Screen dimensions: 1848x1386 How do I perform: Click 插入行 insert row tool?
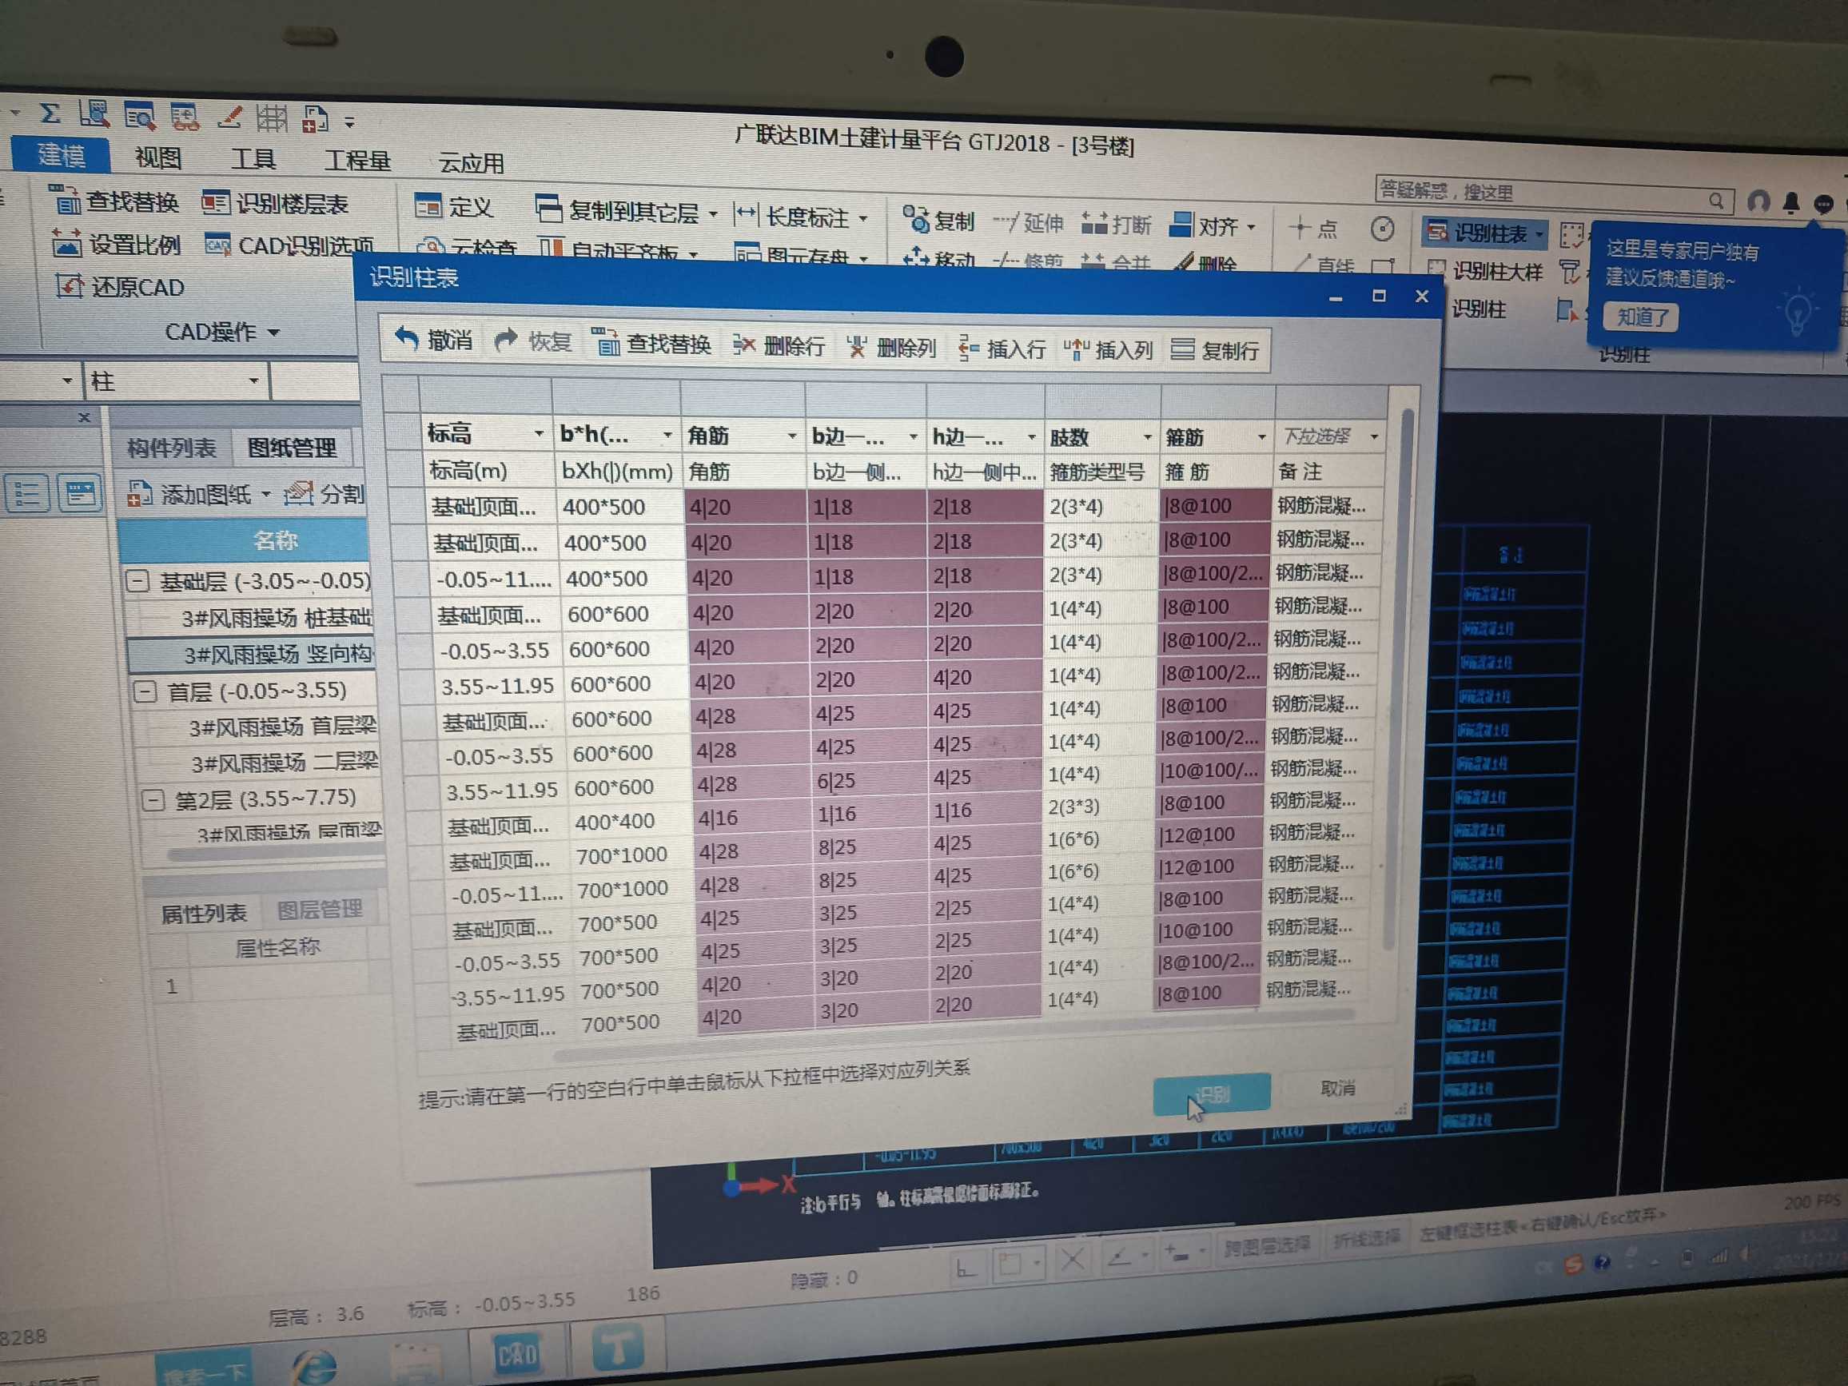(1002, 348)
